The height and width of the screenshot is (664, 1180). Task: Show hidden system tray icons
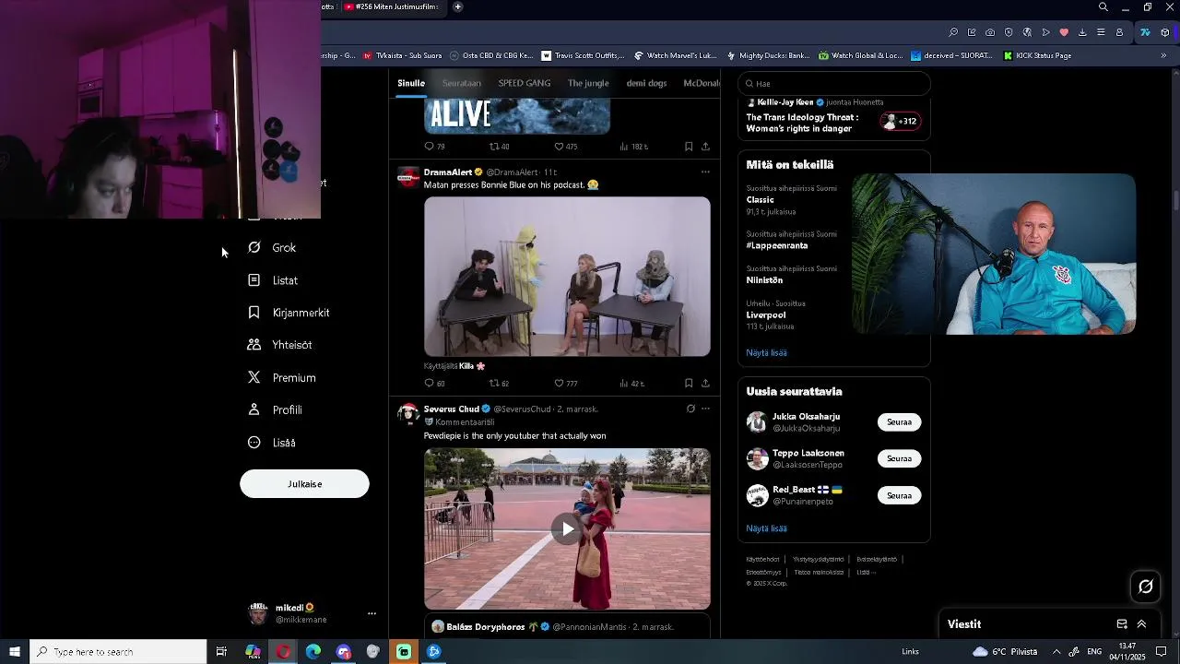pyautogui.click(x=1056, y=652)
